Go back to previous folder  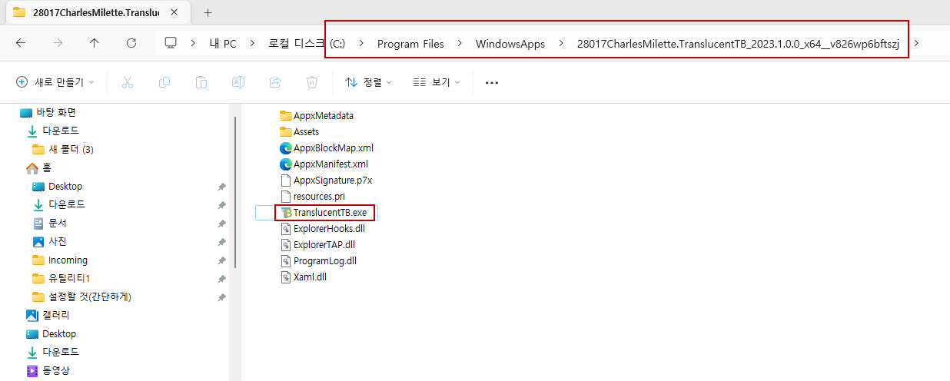pos(21,43)
